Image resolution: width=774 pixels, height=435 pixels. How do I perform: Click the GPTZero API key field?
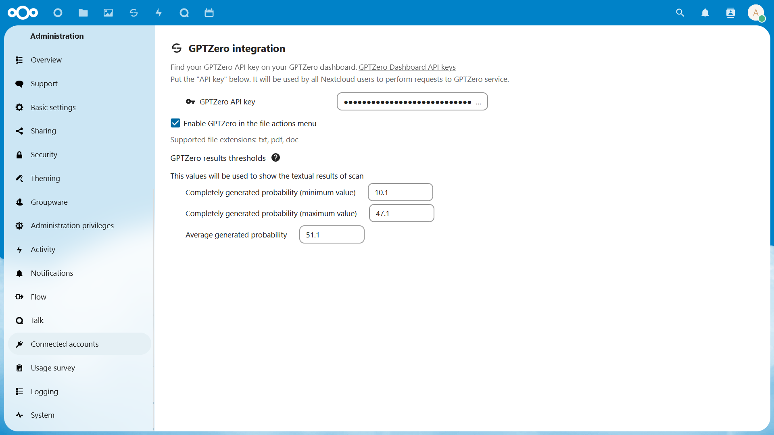[x=412, y=102]
